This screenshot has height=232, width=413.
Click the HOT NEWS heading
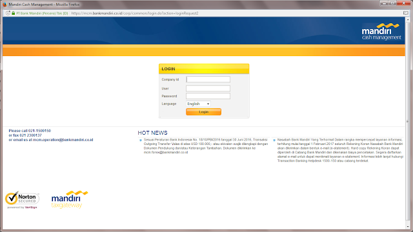[x=152, y=133]
